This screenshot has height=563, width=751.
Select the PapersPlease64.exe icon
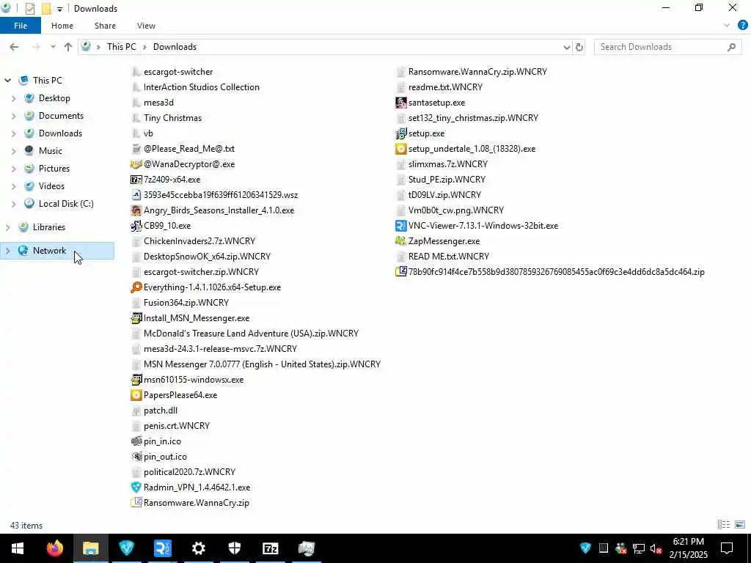coord(136,395)
